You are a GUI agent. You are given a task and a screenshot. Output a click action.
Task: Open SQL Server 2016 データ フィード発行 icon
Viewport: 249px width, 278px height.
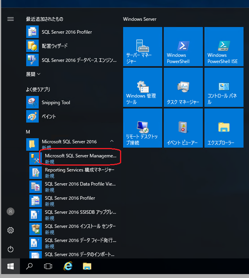36,243
